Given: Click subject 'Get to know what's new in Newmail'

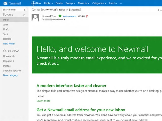Looking at the screenshot, I should click(x=56, y=10).
